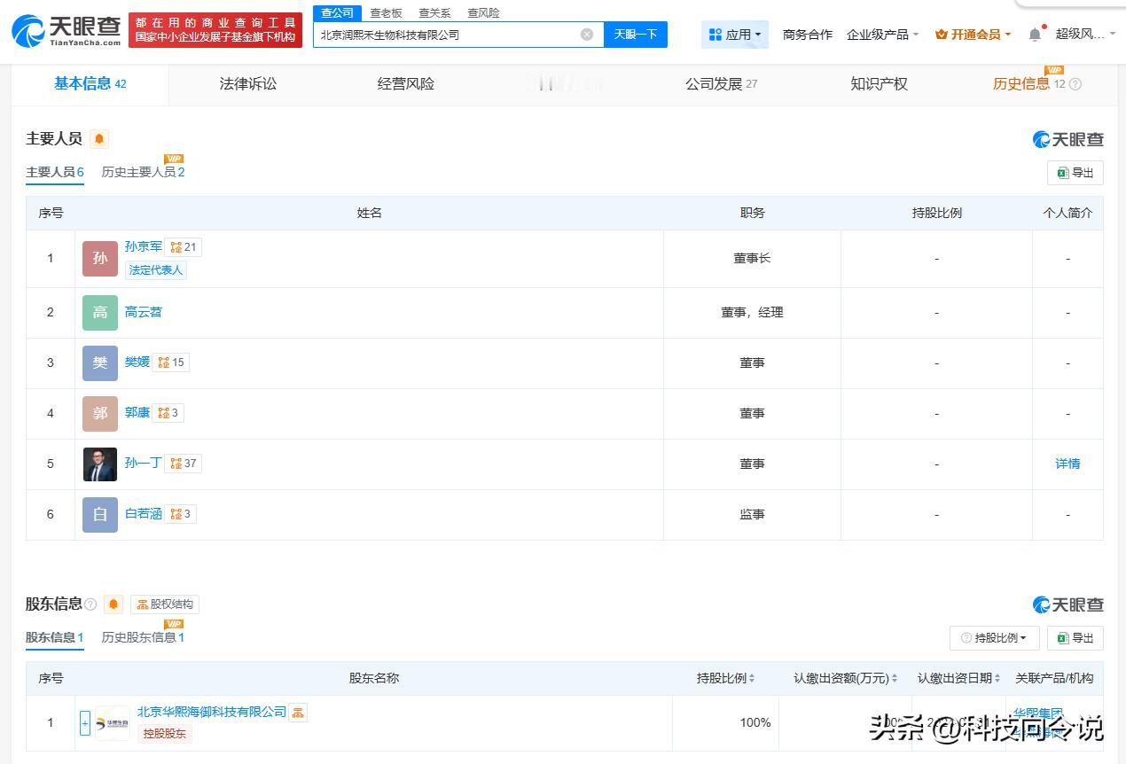Click 郭康's avatar tile
The image size is (1126, 764).
tap(100, 414)
